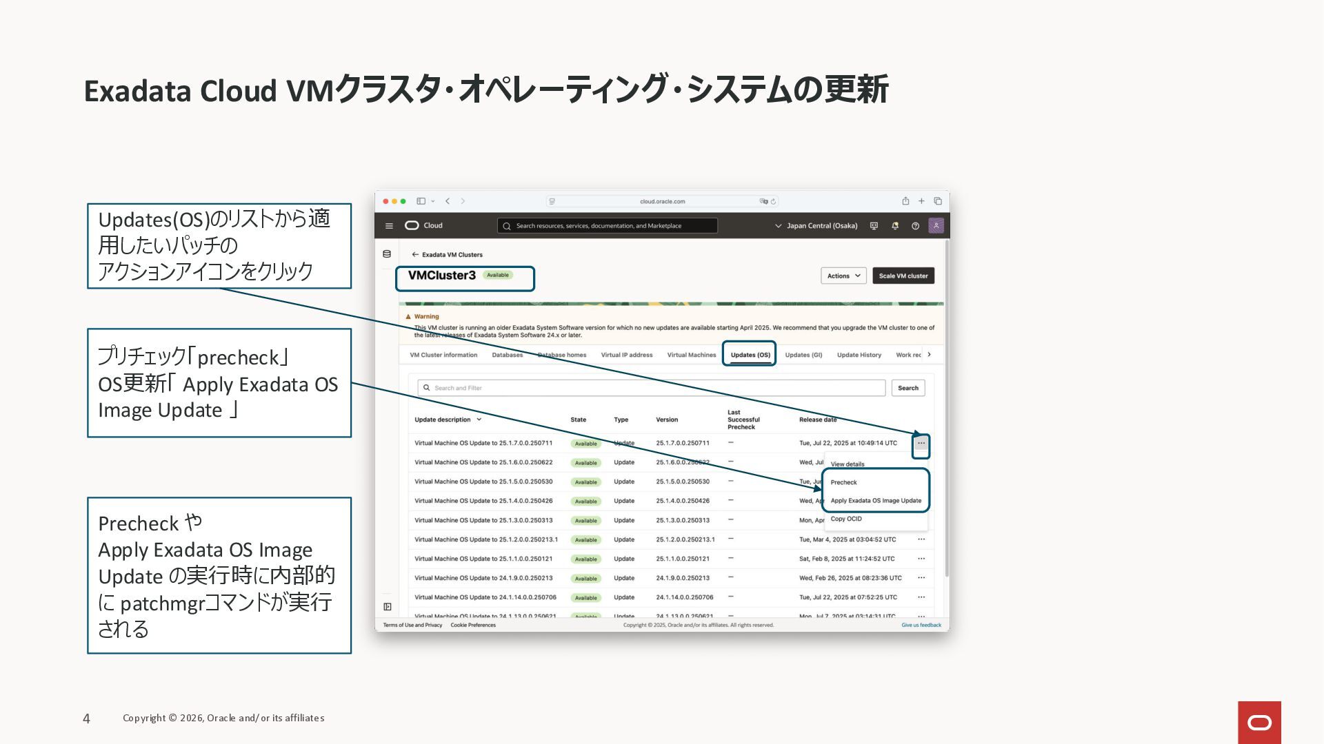The image size is (1324, 744).
Task: Open actions menu for 25.1.2.0.0.250213.1 update row
Action: (921, 539)
